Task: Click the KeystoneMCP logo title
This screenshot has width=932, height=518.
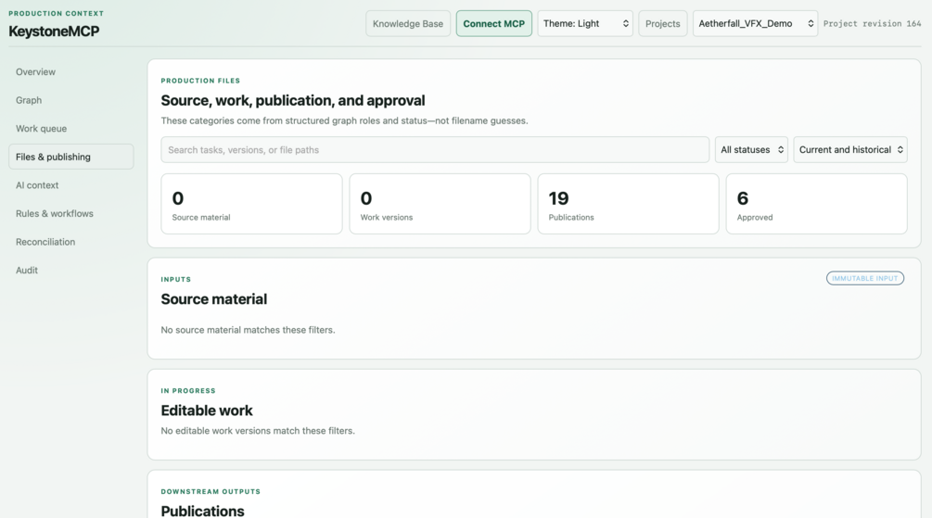Action: point(54,32)
